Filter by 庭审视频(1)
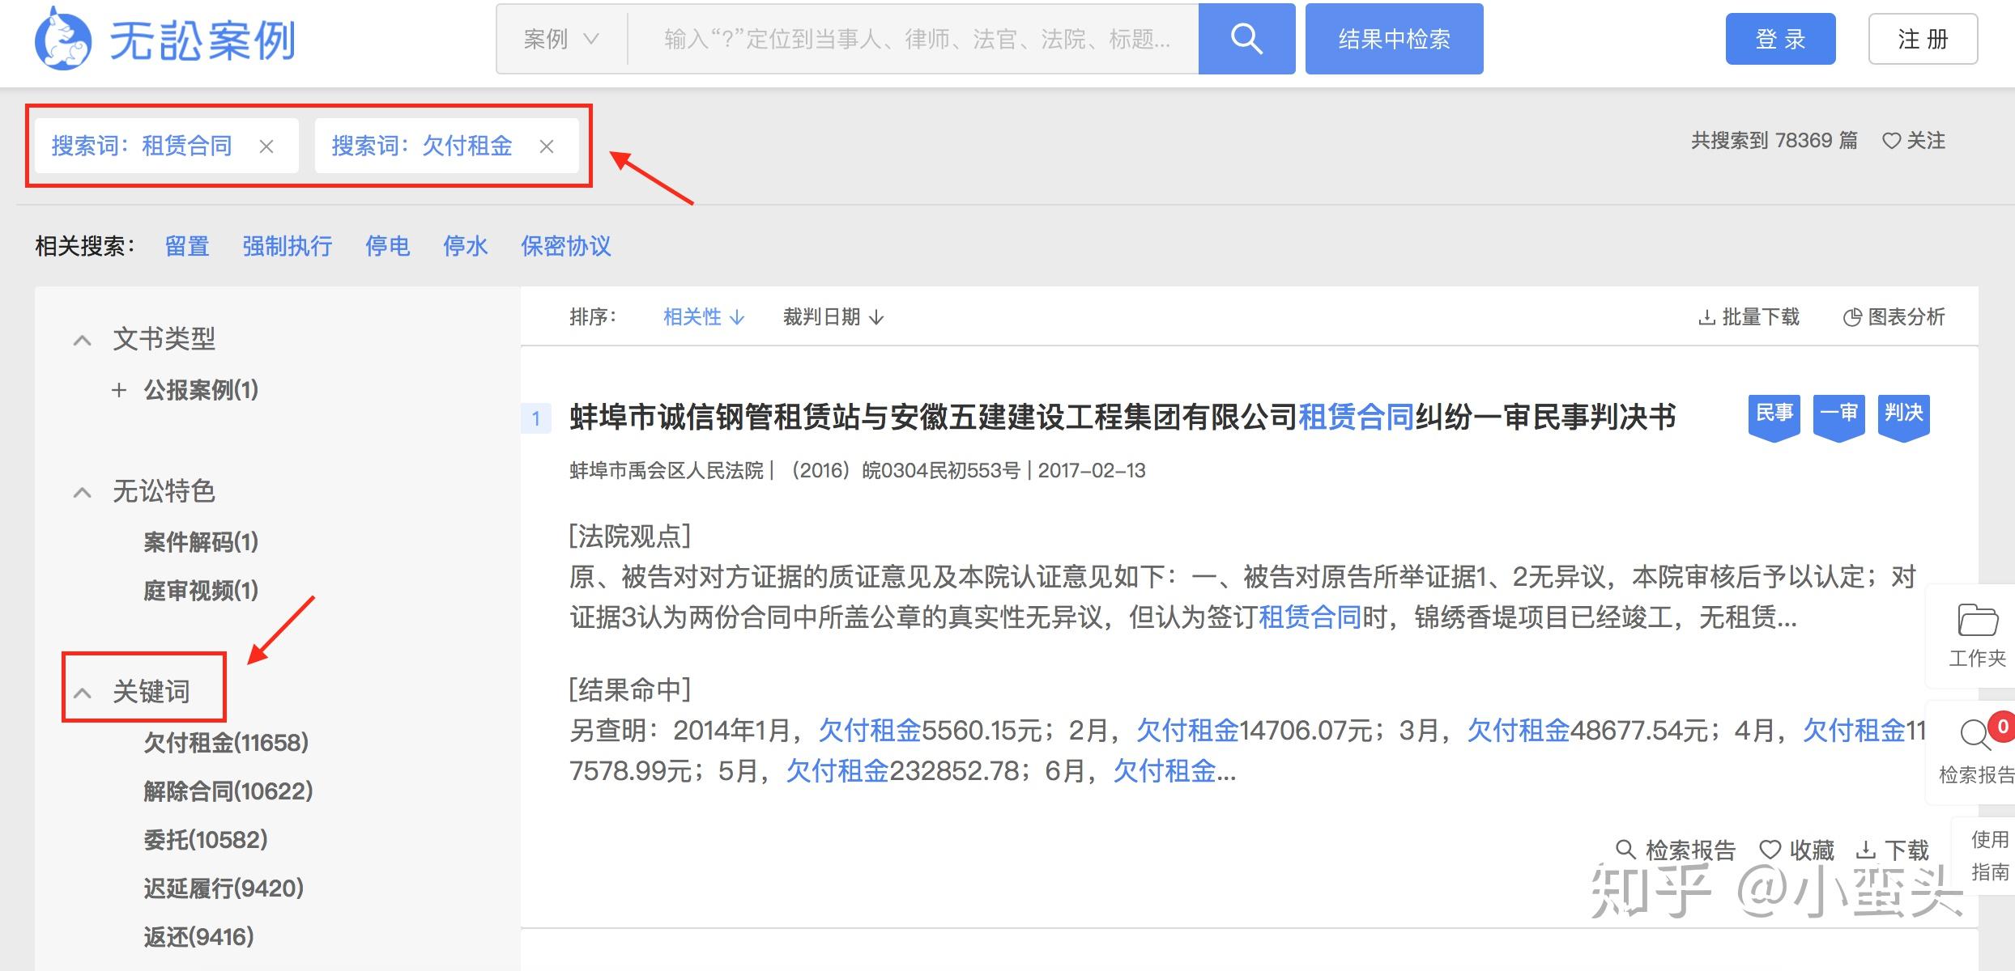Screen dimensions: 2015x971 (201, 591)
